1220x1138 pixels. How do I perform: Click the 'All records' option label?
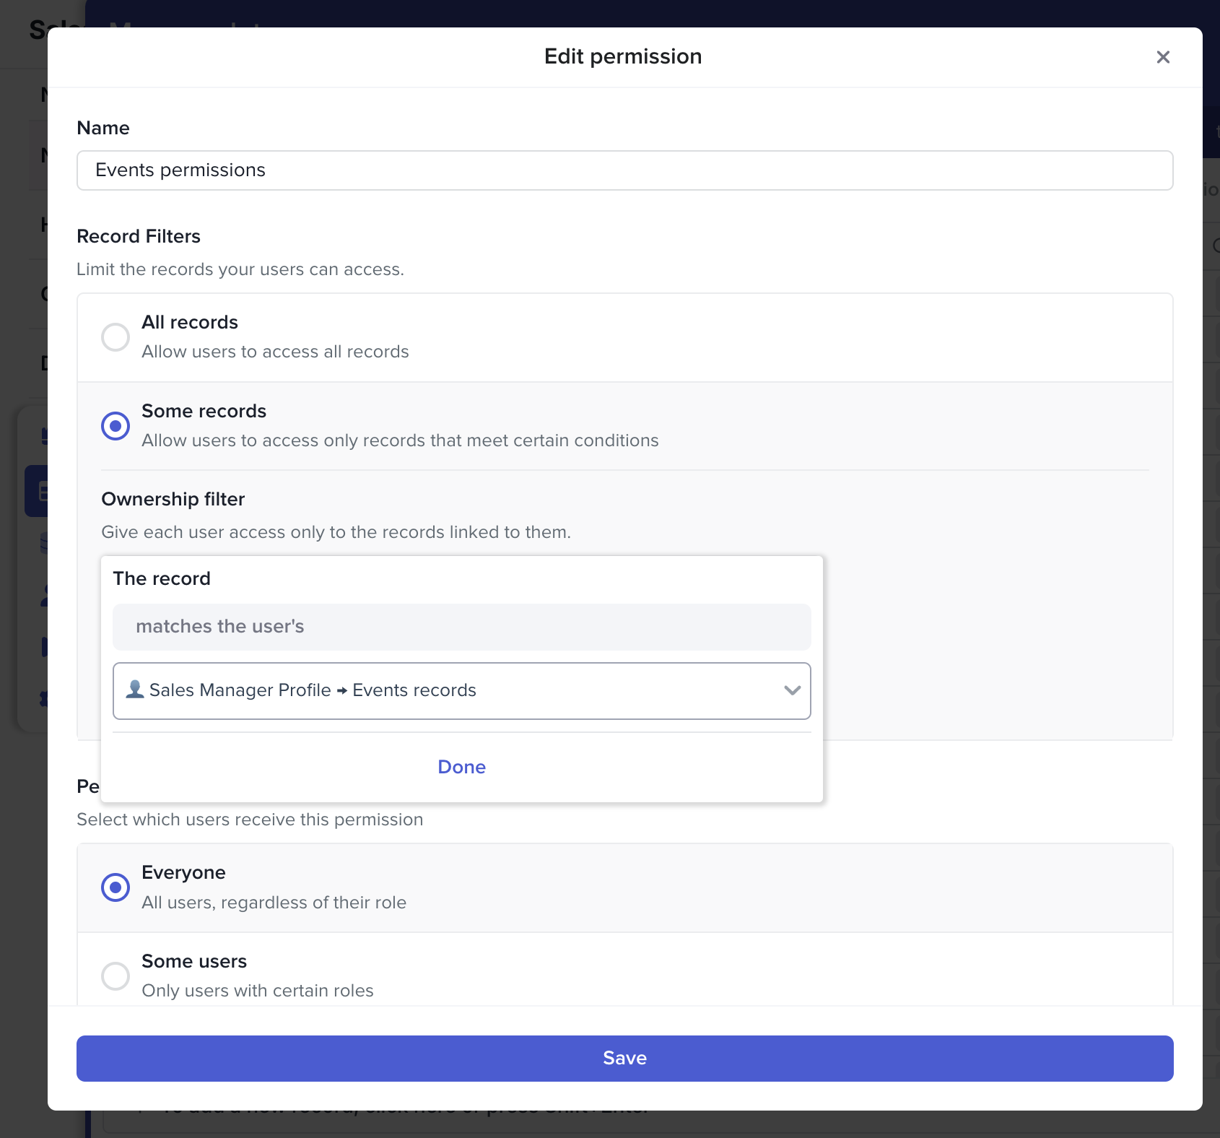coord(190,322)
